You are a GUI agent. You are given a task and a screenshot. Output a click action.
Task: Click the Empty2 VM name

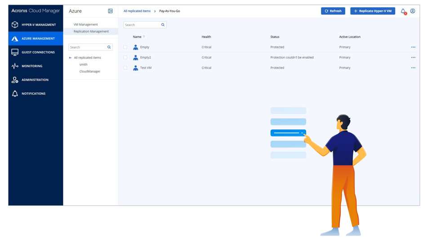(146, 57)
